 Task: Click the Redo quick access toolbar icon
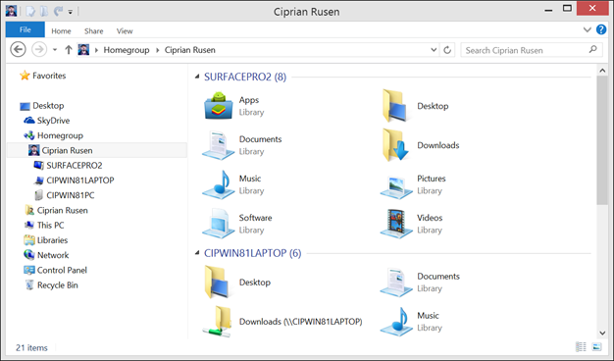pyautogui.click(x=58, y=12)
